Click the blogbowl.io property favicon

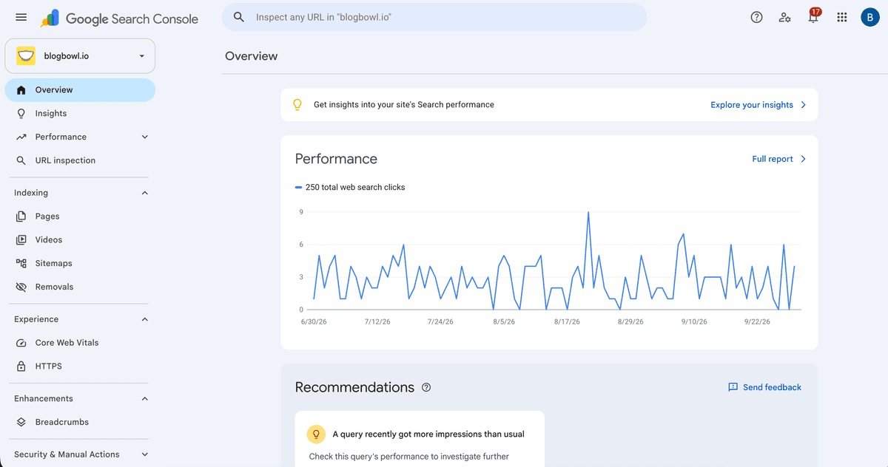pyautogui.click(x=26, y=55)
